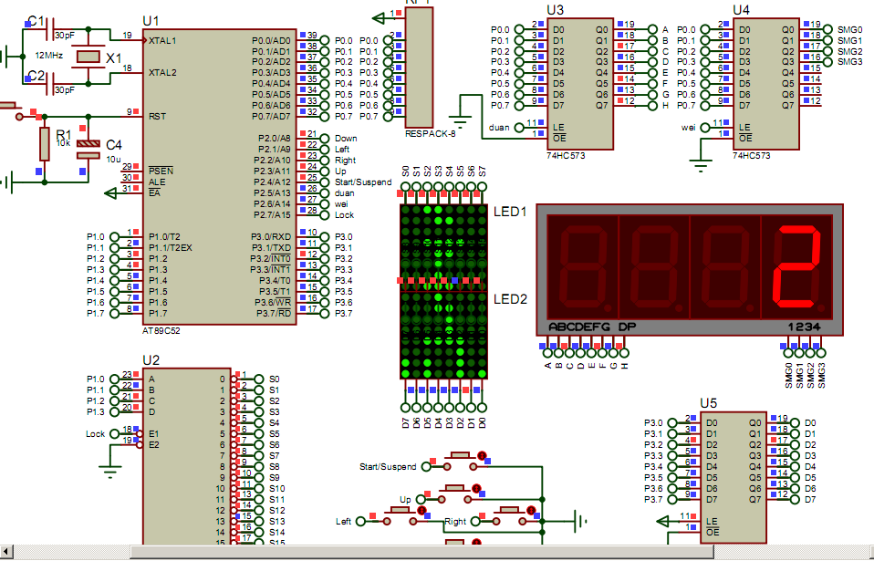The image size is (874, 561).
Task: Click the 74HC573 label under U3
Action: 566,155
